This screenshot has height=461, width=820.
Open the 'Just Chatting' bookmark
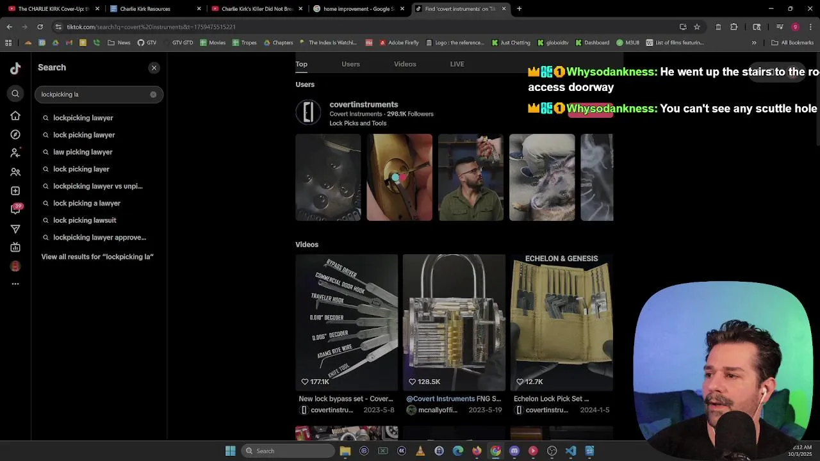click(511, 43)
